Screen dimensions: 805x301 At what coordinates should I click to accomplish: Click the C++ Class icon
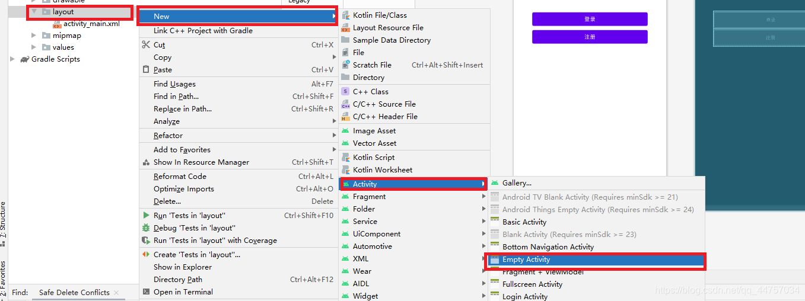[345, 92]
